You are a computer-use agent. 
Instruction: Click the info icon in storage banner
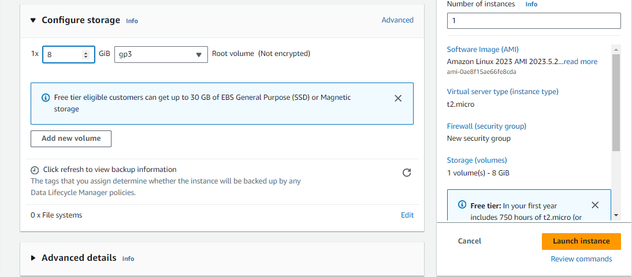pyautogui.click(x=46, y=98)
